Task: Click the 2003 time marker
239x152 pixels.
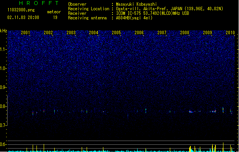Action: coord(71,32)
